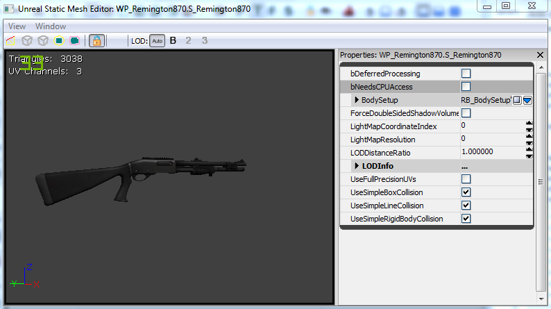
Task: Uncheck UseSimpleLineCollision
Action: point(466,206)
